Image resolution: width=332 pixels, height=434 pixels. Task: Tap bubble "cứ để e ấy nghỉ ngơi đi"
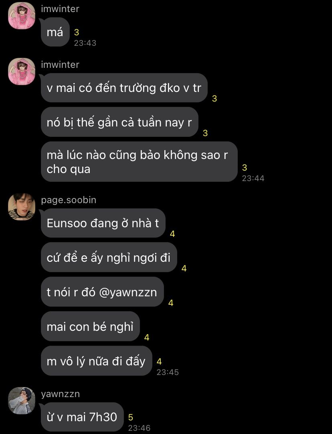[109, 257]
